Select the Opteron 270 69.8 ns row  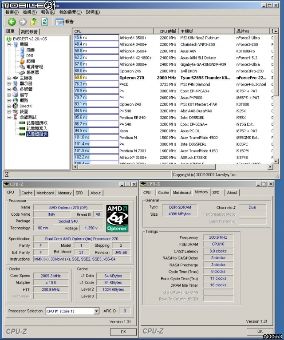pos(174,78)
